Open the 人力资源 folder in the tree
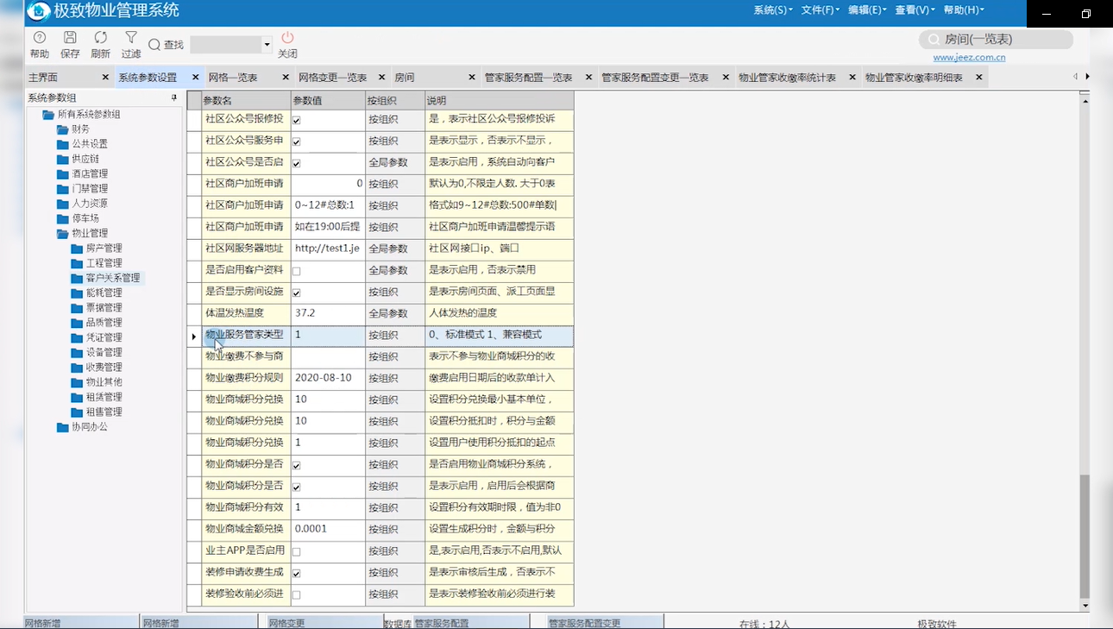1113x629 pixels. pos(82,204)
